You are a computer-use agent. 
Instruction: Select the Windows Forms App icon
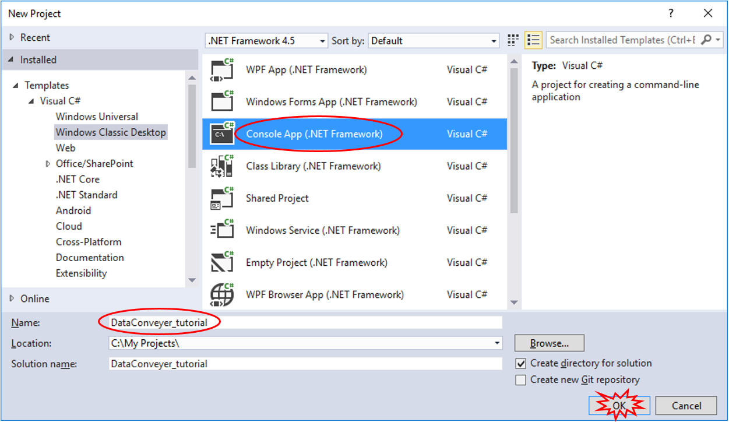221,101
